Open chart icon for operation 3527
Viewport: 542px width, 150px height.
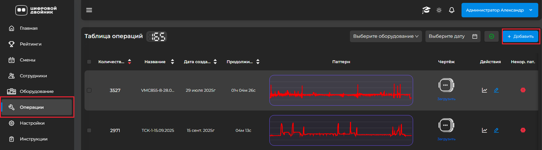pyautogui.click(x=485, y=90)
